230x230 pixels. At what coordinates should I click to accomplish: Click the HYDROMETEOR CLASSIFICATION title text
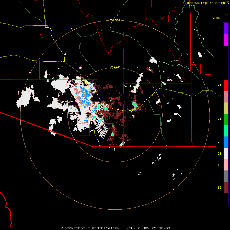click(90, 228)
